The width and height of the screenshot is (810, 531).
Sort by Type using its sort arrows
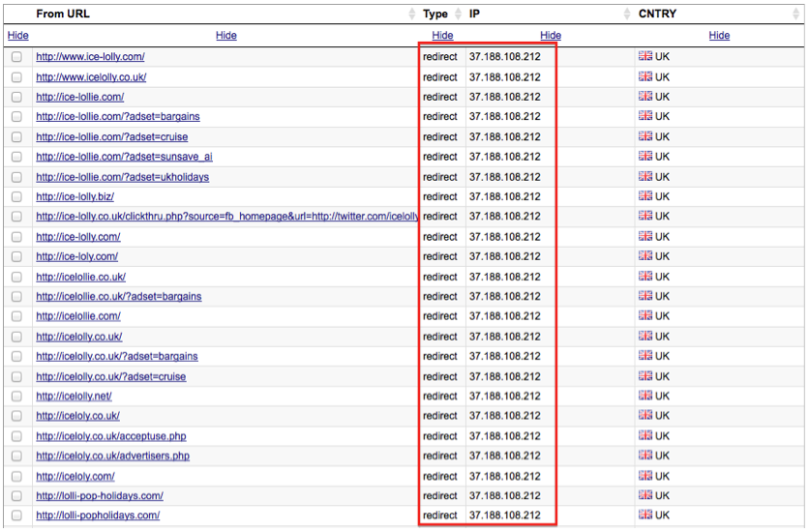(x=458, y=14)
